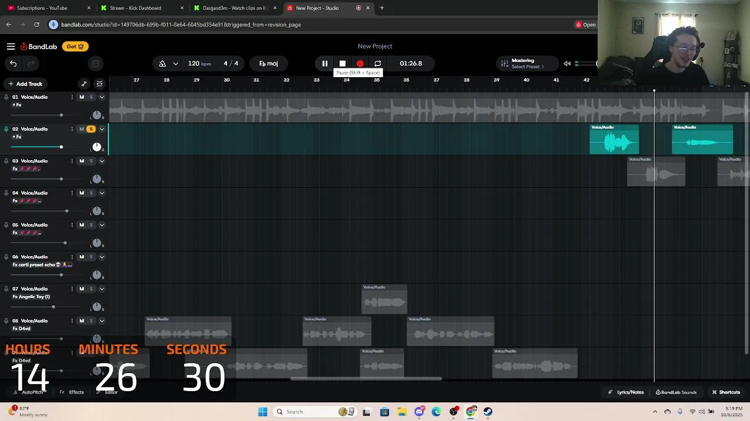
Task: Undo the last action
Action: pyautogui.click(x=13, y=63)
